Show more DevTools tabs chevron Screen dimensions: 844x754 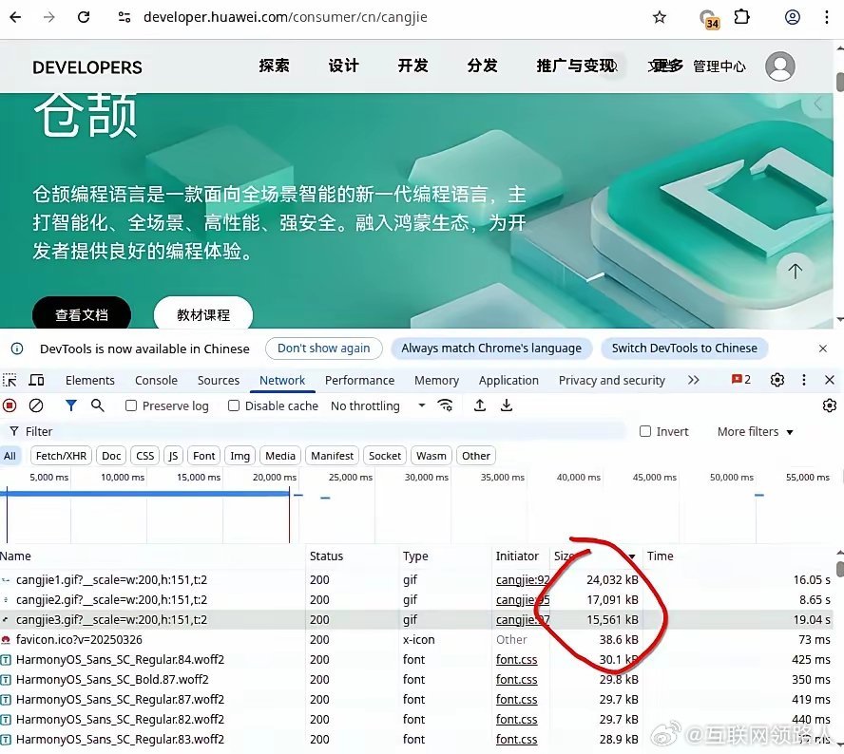(x=693, y=380)
